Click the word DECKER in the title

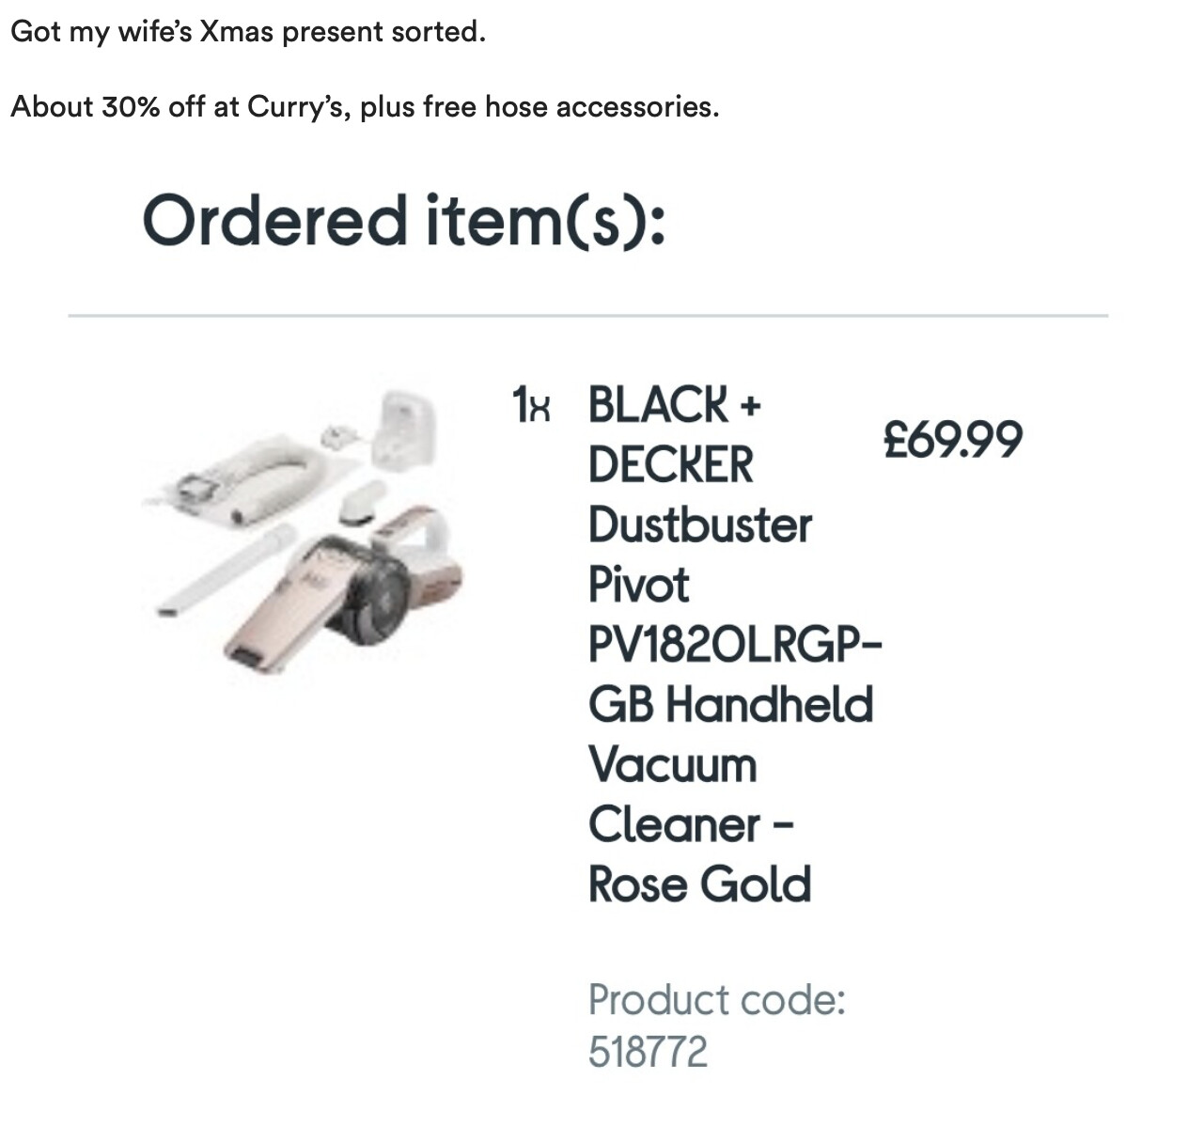click(x=671, y=464)
